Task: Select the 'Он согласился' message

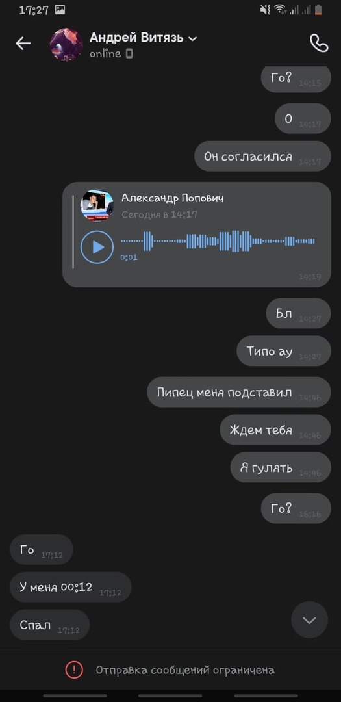Action: tap(262, 156)
